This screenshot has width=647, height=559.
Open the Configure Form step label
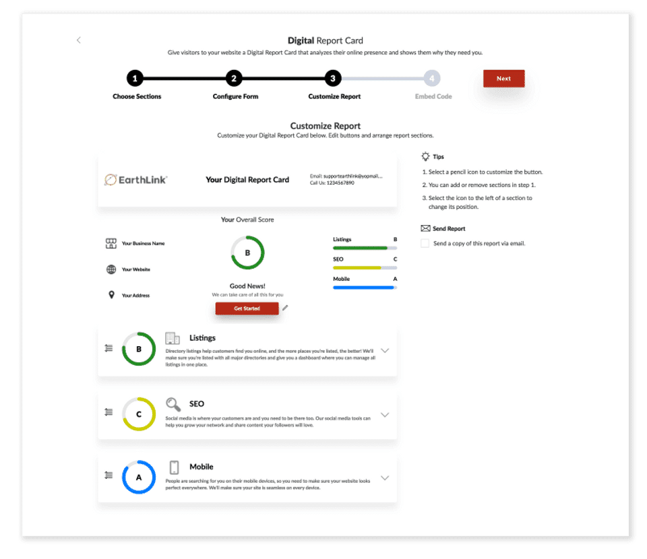pos(236,96)
